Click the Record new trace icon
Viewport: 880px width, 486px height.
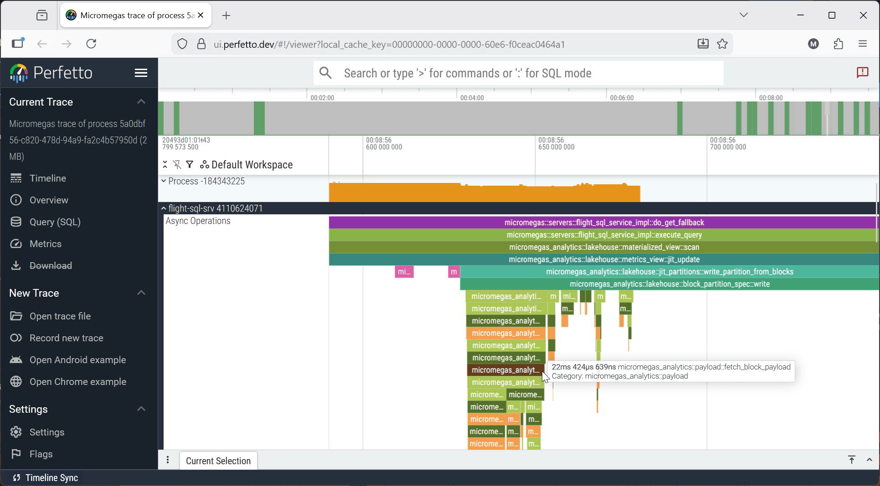(x=16, y=338)
